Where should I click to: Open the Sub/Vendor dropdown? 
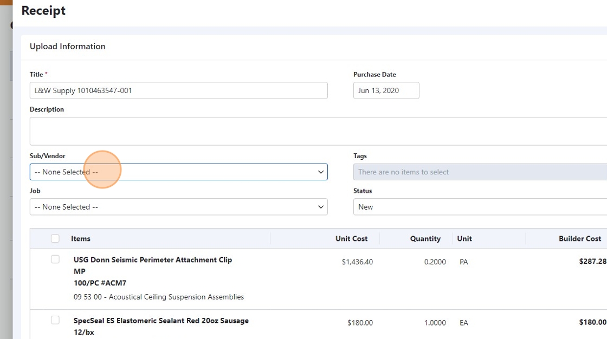[x=178, y=172]
